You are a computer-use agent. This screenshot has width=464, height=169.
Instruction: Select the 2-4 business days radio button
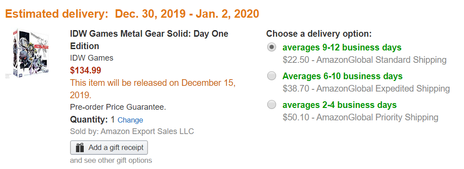pyautogui.click(x=272, y=104)
